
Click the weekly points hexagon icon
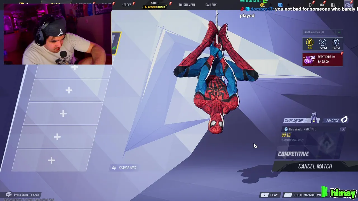click(x=286, y=129)
